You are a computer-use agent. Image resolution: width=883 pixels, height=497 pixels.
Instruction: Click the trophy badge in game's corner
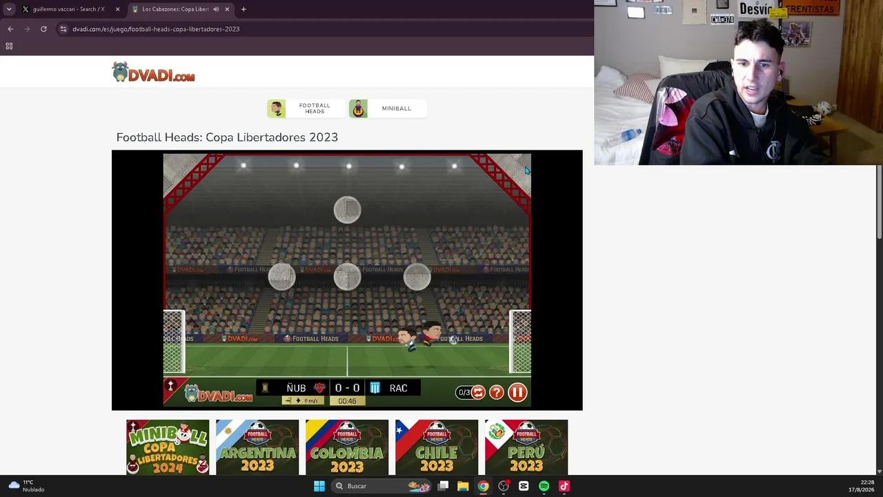tap(170, 385)
